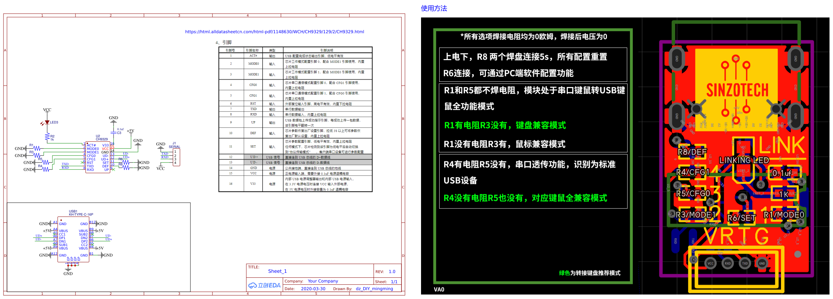Click the GND pad in PCB bottom header
The image size is (833, 299).
tap(762, 263)
